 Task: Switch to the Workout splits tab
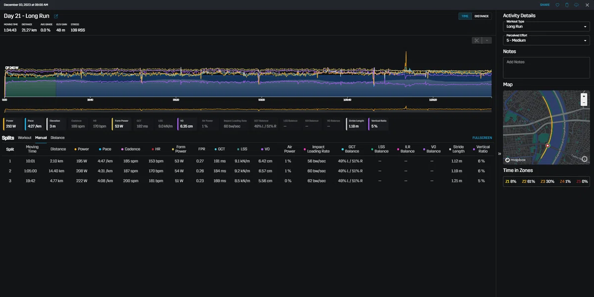pos(25,138)
